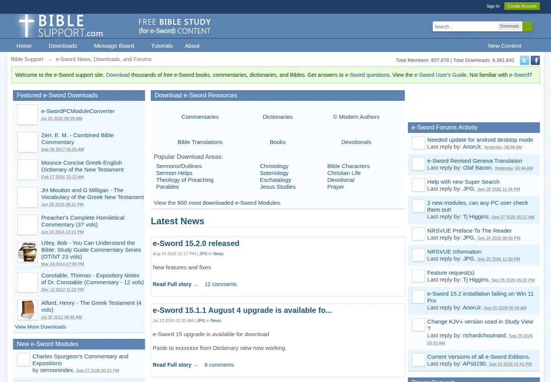
Task: Read Full story for e-Sword 15.2.0
Action: (175, 284)
